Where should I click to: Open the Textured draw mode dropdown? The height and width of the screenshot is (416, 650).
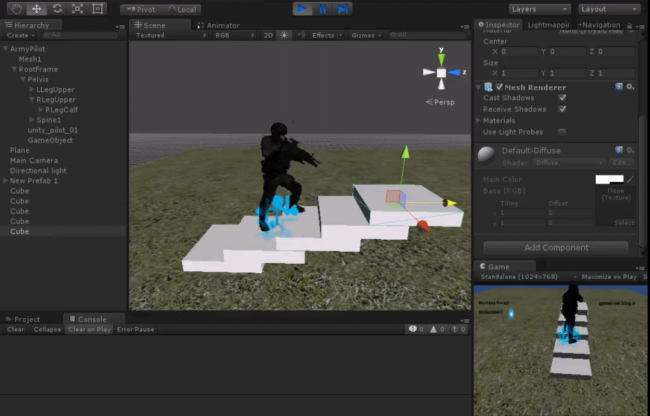pos(171,35)
